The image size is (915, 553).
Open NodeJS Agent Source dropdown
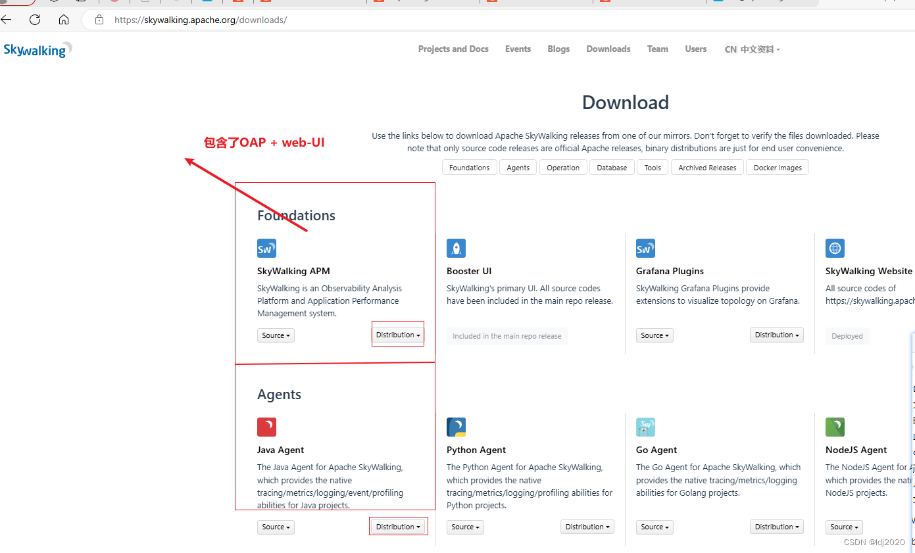(844, 527)
